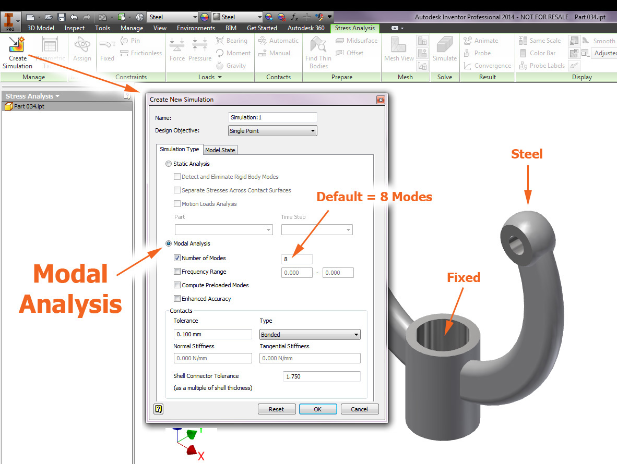Uncheck Number of Modes checkbox
This screenshot has width=617, height=464.
pos(177,258)
